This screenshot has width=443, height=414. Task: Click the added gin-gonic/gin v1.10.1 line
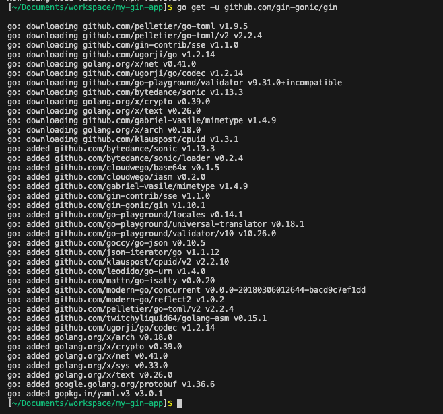coord(106,205)
